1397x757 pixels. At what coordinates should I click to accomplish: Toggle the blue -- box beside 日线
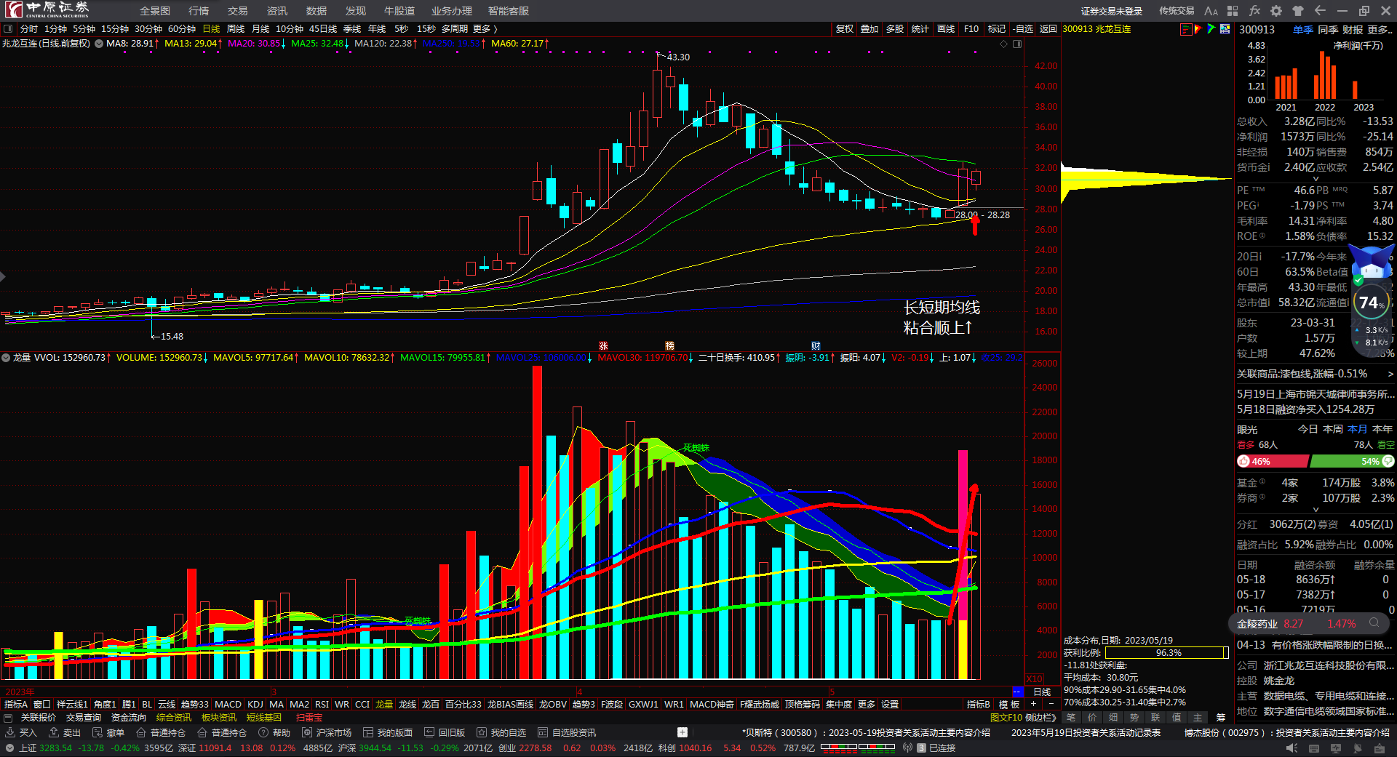pyautogui.click(x=1018, y=692)
